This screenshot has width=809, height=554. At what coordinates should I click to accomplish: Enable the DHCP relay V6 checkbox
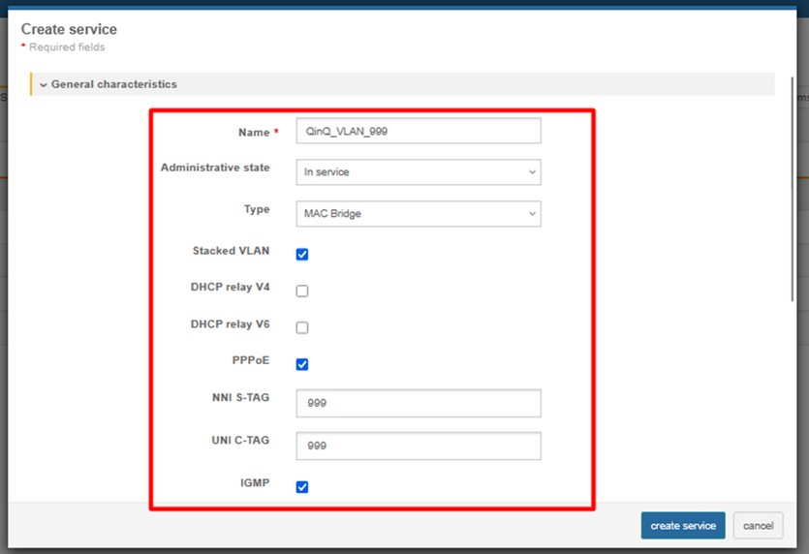pos(302,327)
